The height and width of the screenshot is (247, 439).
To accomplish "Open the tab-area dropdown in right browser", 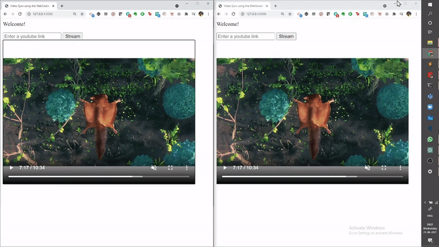I will click(x=385, y=6).
